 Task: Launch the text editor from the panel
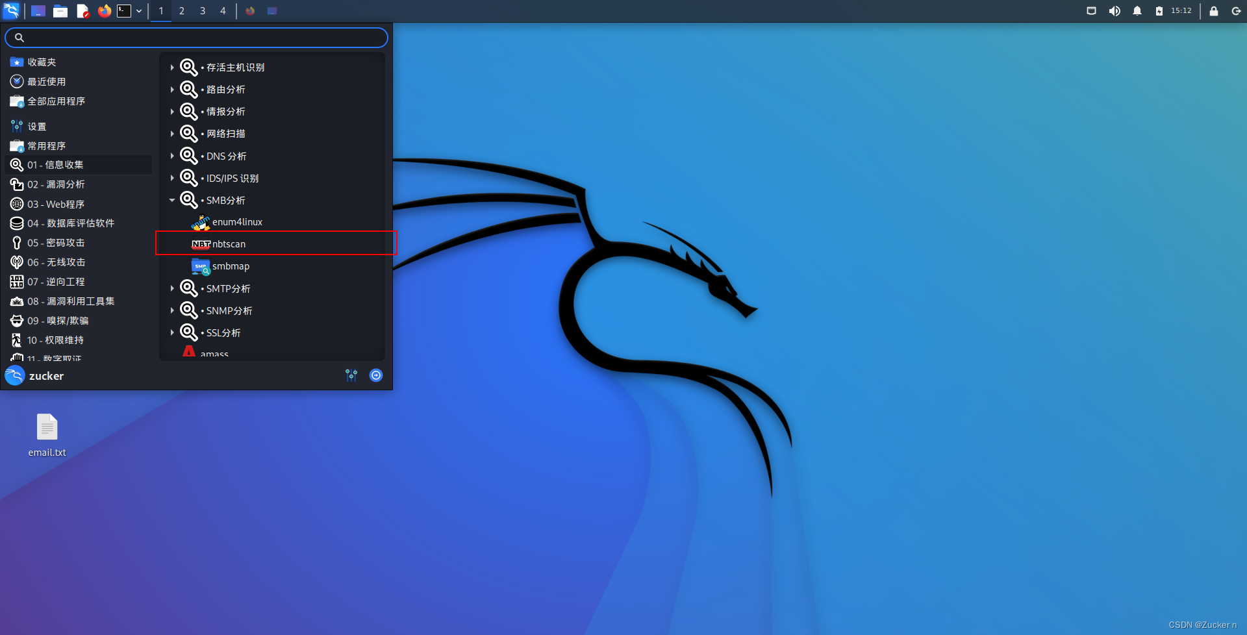[82, 11]
